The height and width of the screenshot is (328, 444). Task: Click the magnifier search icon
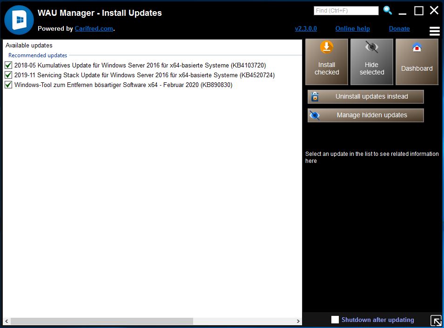click(387, 10)
